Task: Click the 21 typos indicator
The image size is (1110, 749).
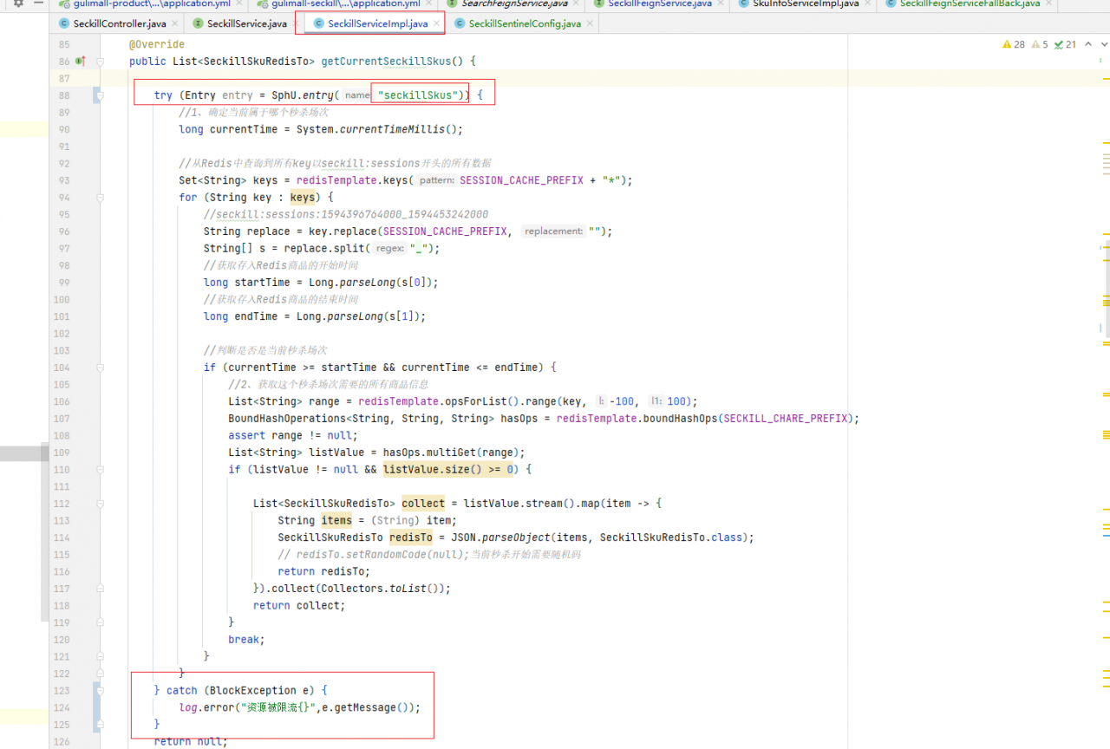Action: (1065, 44)
